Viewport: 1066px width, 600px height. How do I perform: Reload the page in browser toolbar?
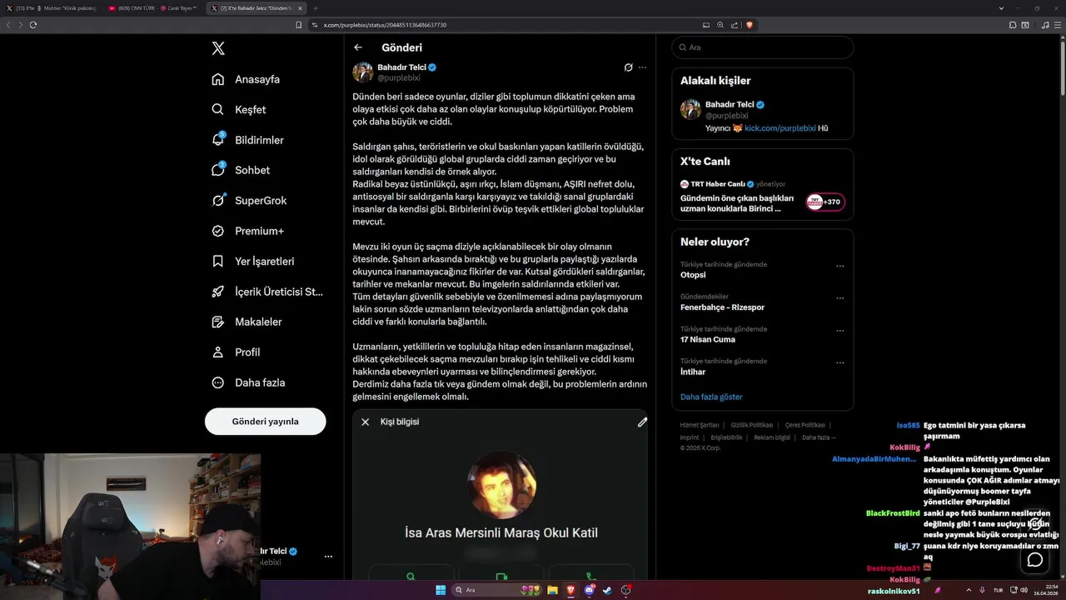tap(33, 25)
